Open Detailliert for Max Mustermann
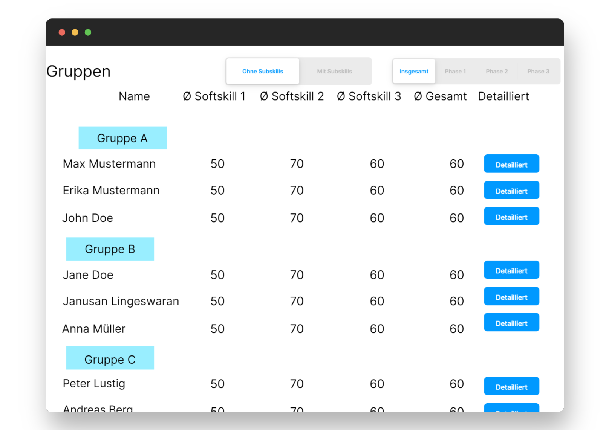Viewport: 609px width, 430px height. tap(511, 164)
